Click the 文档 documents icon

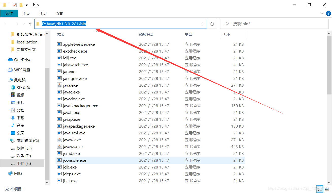(x=13, y=110)
